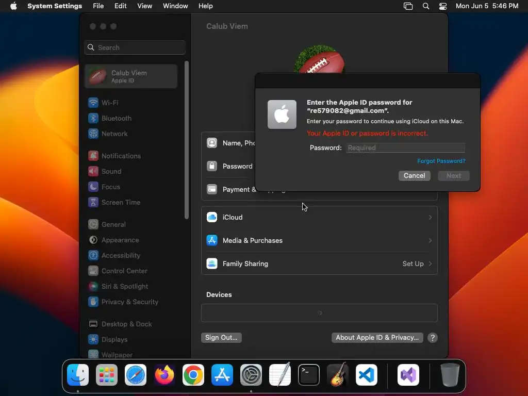Open Safari from the Dock
Screen dimensions: 528x396
pyautogui.click(x=136, y=375)
